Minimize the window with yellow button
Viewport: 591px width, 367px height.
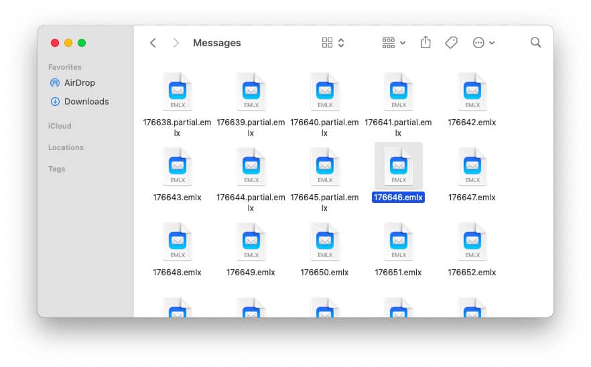[x=68, y=43]
